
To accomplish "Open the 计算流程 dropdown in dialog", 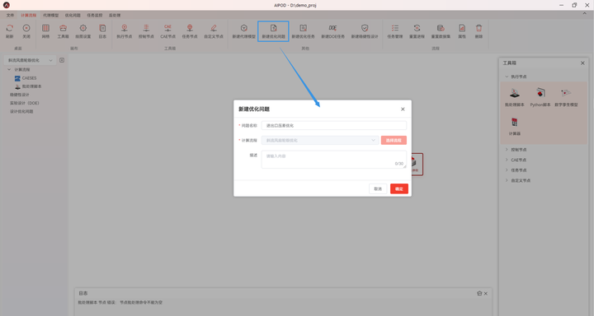I will [x=320, y=140].
